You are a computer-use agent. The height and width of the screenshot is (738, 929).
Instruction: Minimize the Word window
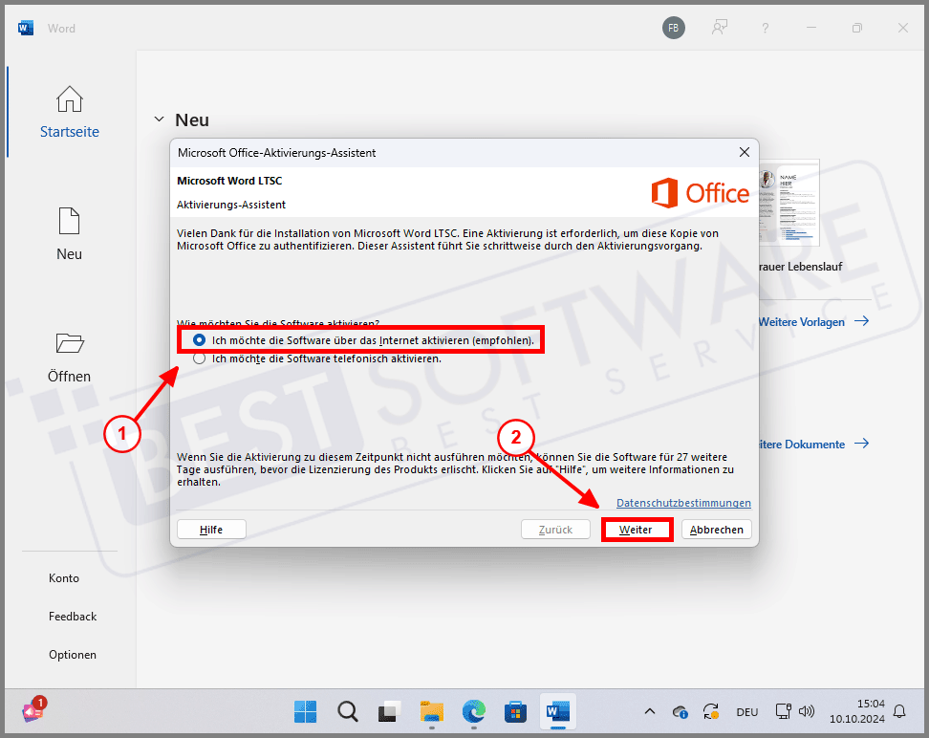coord(811,28)
